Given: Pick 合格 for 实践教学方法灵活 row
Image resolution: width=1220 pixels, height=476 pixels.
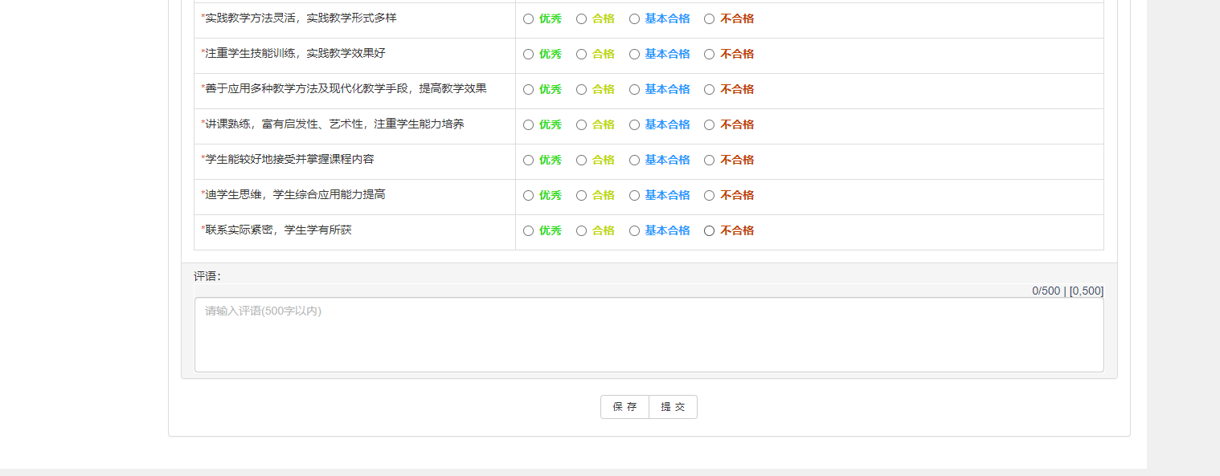Looking at the screenshot, I should pyautogui.click(x=581, y=19).
